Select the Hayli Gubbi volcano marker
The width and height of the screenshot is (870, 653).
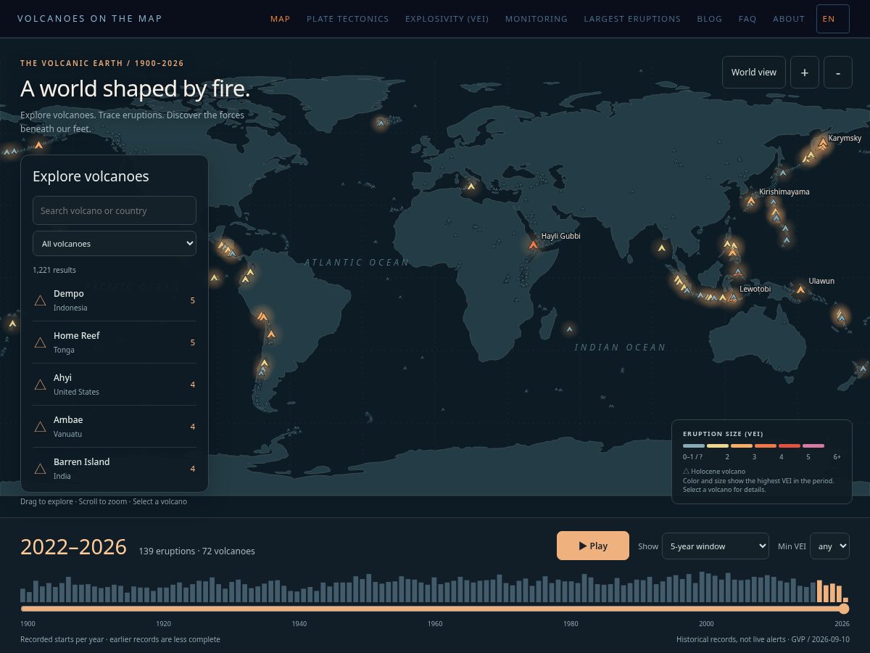(534, 245)
